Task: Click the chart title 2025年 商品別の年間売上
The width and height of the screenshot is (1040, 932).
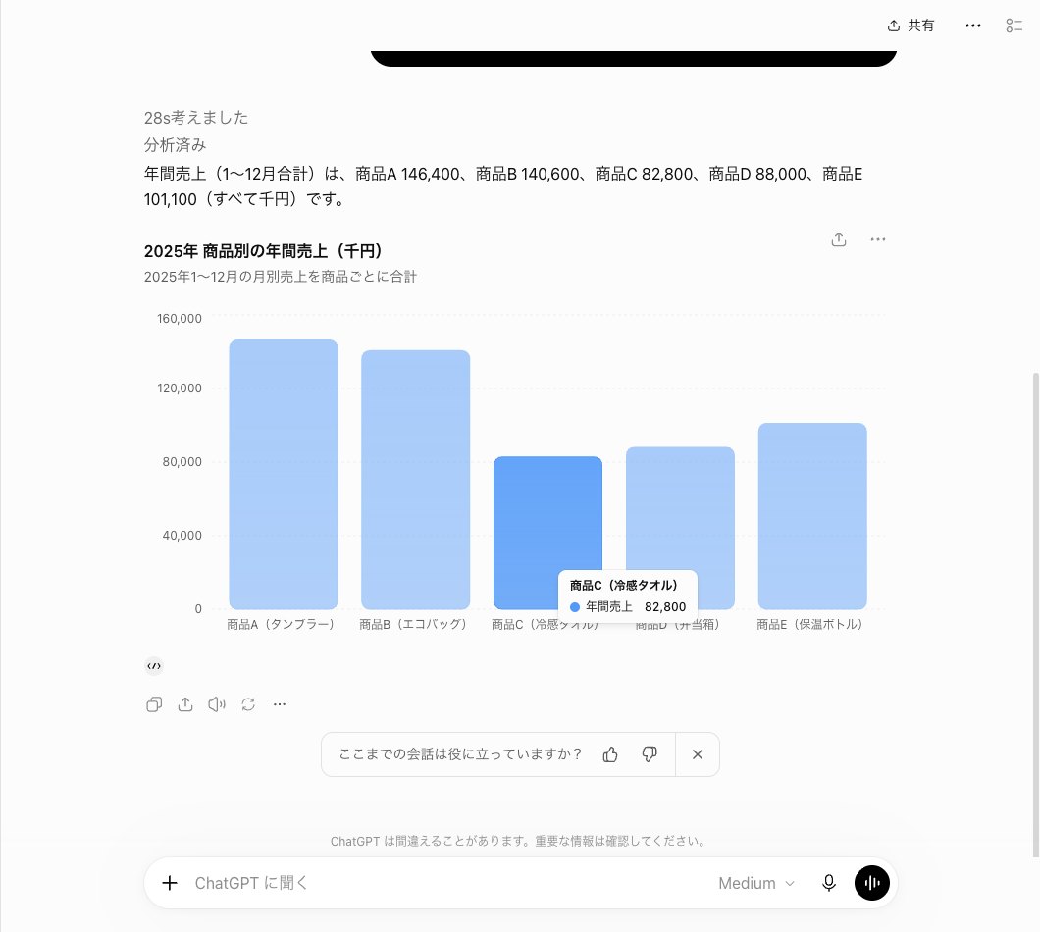Action: coord(263,251)
